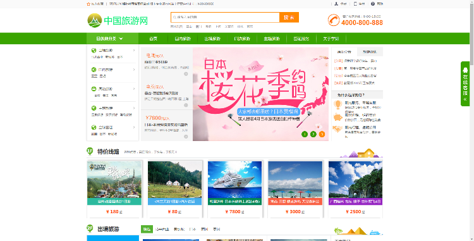Click the icon beside 主题旅游 in sidebar

coord(94,108)
